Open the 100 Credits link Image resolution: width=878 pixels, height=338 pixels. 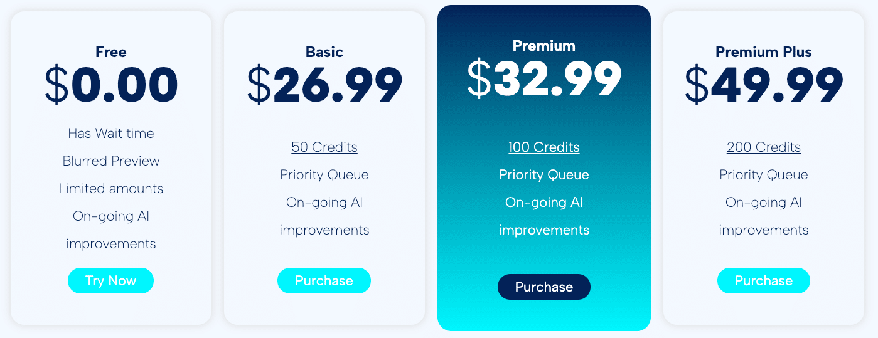(x=543, y=147)
